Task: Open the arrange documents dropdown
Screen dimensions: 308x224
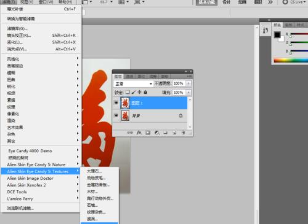Action: [x=124, y=2]
